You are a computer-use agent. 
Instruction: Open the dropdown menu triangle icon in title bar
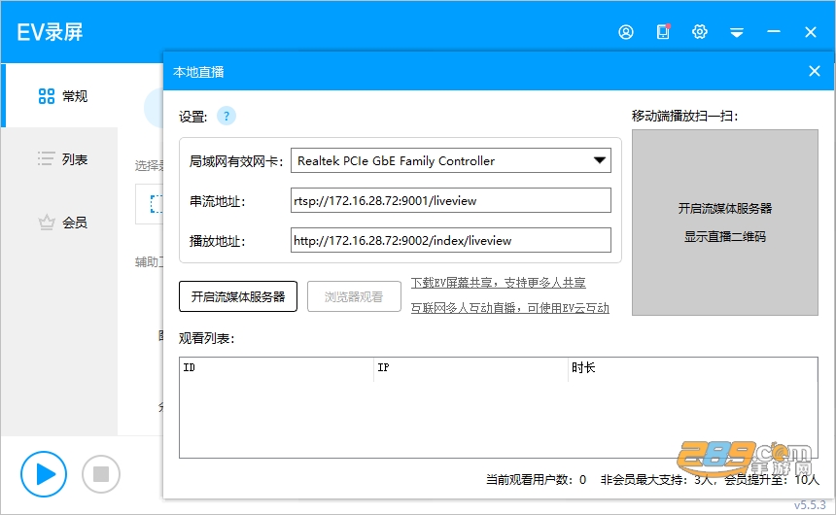tap(737, 33)
